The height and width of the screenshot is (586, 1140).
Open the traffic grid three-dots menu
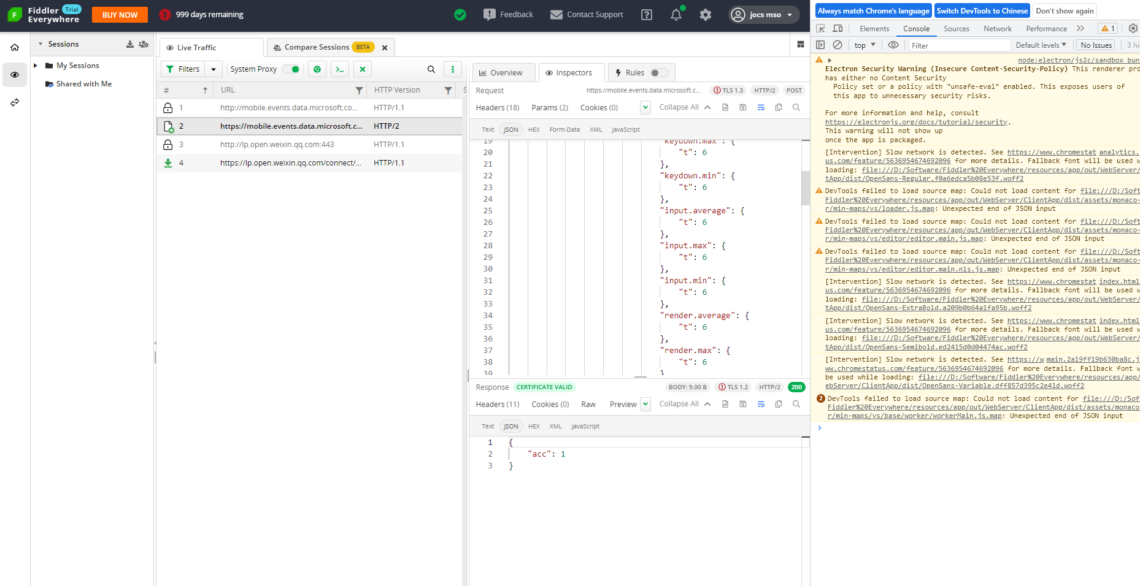pos(453,69)
